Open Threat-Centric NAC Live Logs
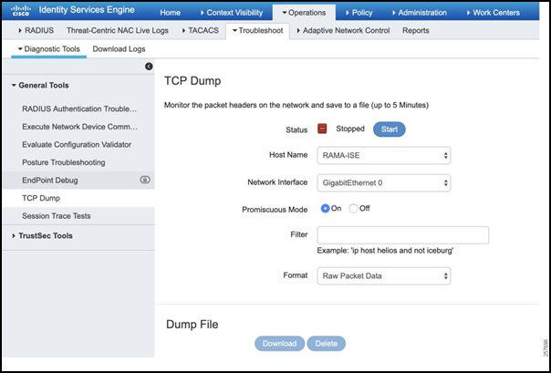This screenshot has height=373, width=551. click(x=118, y=31)
